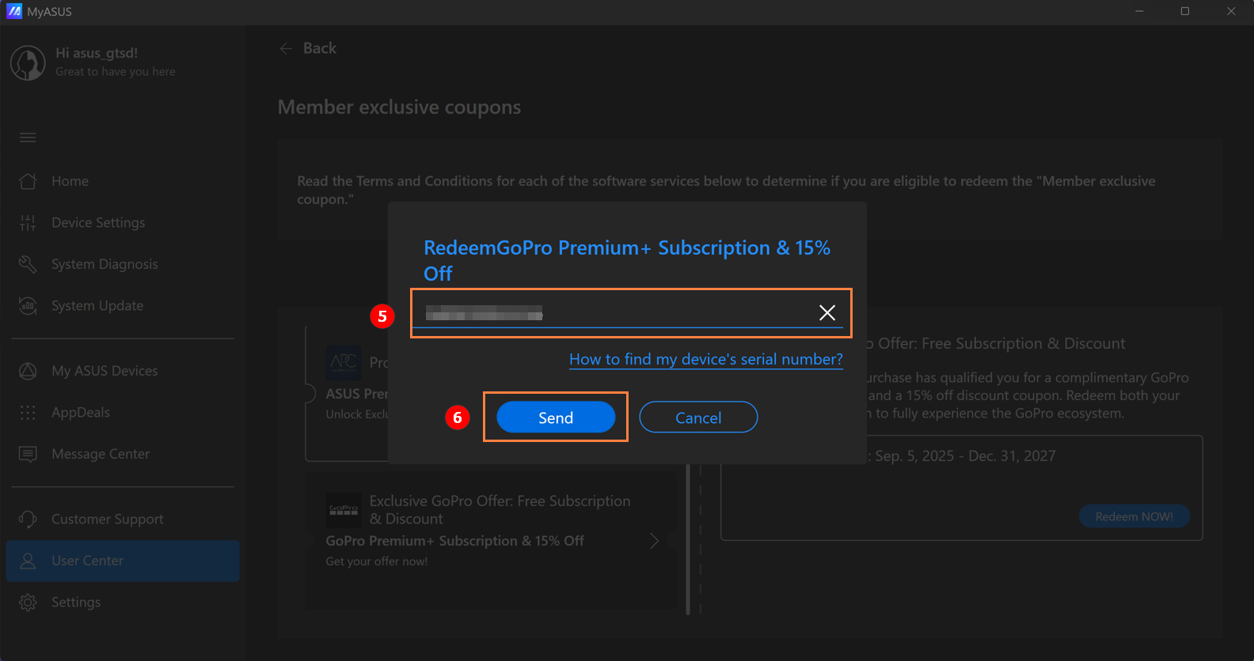Image resolution: width=1254 pixels, height=661 pixels.
Task: Open Device Settings sliders icon
Action: [28, 223]
